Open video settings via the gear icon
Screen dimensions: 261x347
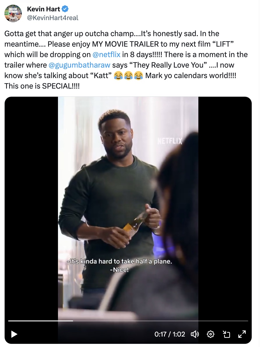210,334
